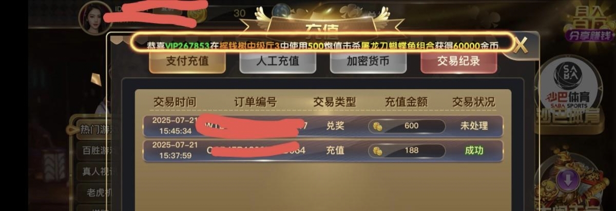Viewport: 616px width, 211px height.
Task: Click the coin icon beside amount 188
Action: (378, 151)
